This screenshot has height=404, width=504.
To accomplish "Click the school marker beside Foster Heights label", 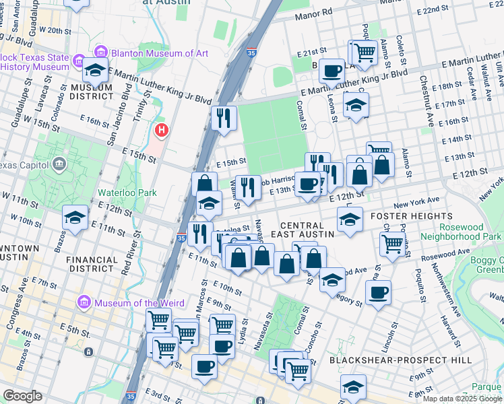I will (x=349, y=219).
